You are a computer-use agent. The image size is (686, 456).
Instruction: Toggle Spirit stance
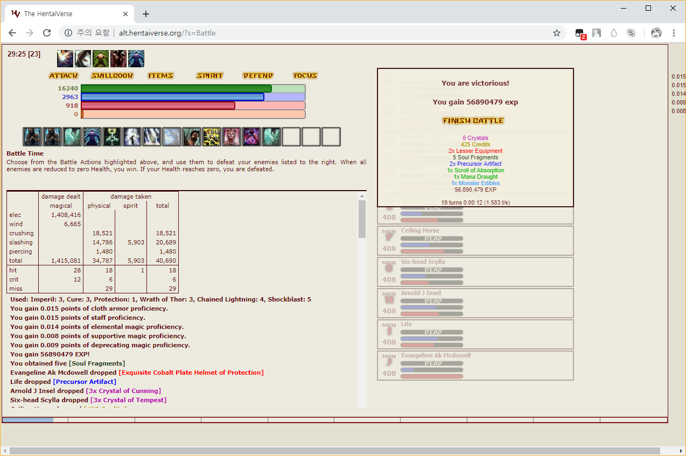coord(209,76)
